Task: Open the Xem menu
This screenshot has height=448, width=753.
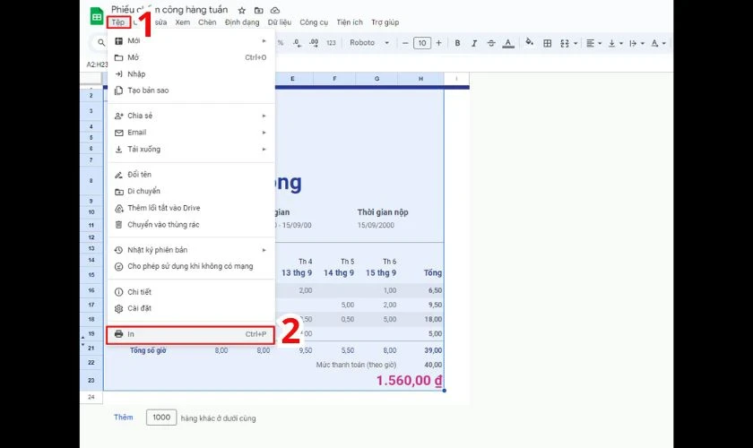Action: [183, 22]
